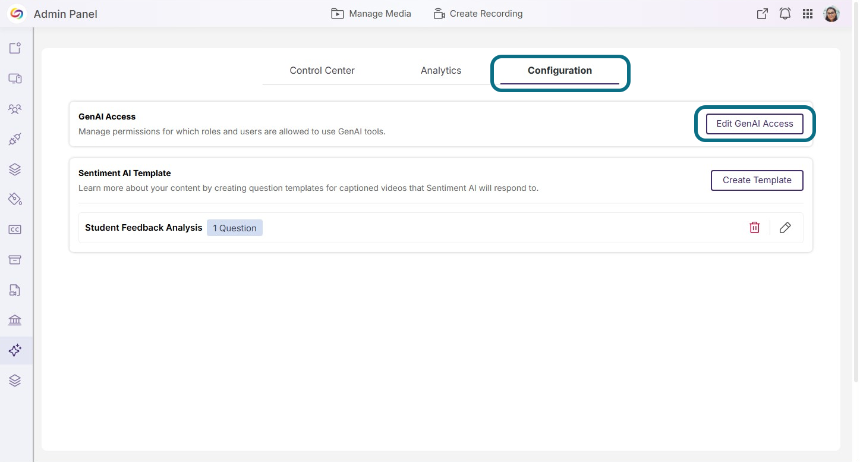Open Manage Media from the top bar
Screen dimensions: 860x462
click(371, 14)
